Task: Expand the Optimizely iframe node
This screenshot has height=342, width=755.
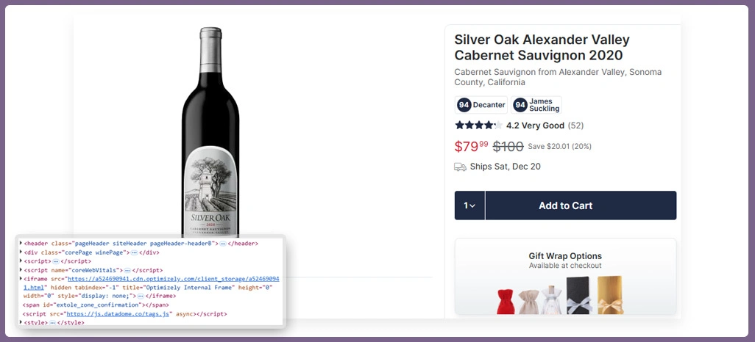Action: [x=21, y=279]
